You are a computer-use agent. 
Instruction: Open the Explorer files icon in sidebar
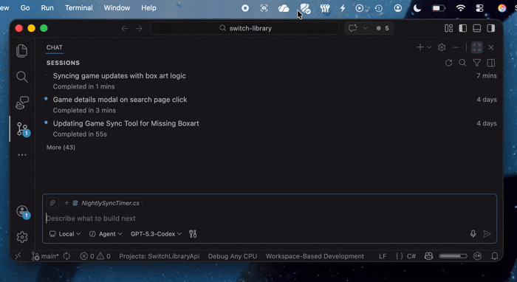coord(21,51)
